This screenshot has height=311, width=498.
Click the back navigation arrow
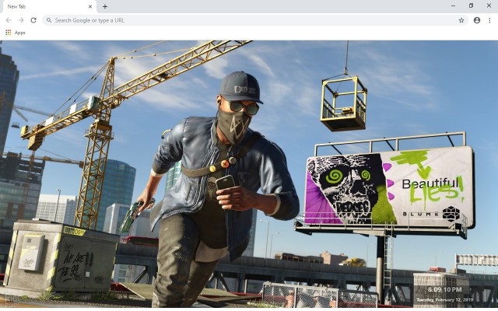point(9,20)
